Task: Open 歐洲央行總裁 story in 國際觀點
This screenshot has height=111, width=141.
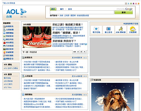Action: point(70,104)
